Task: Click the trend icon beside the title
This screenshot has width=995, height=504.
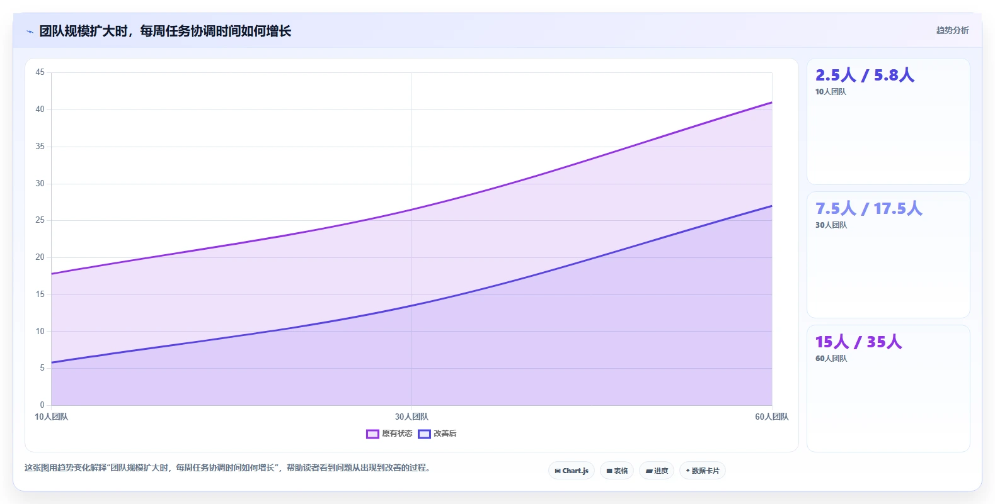Action: tap(30, 31)
